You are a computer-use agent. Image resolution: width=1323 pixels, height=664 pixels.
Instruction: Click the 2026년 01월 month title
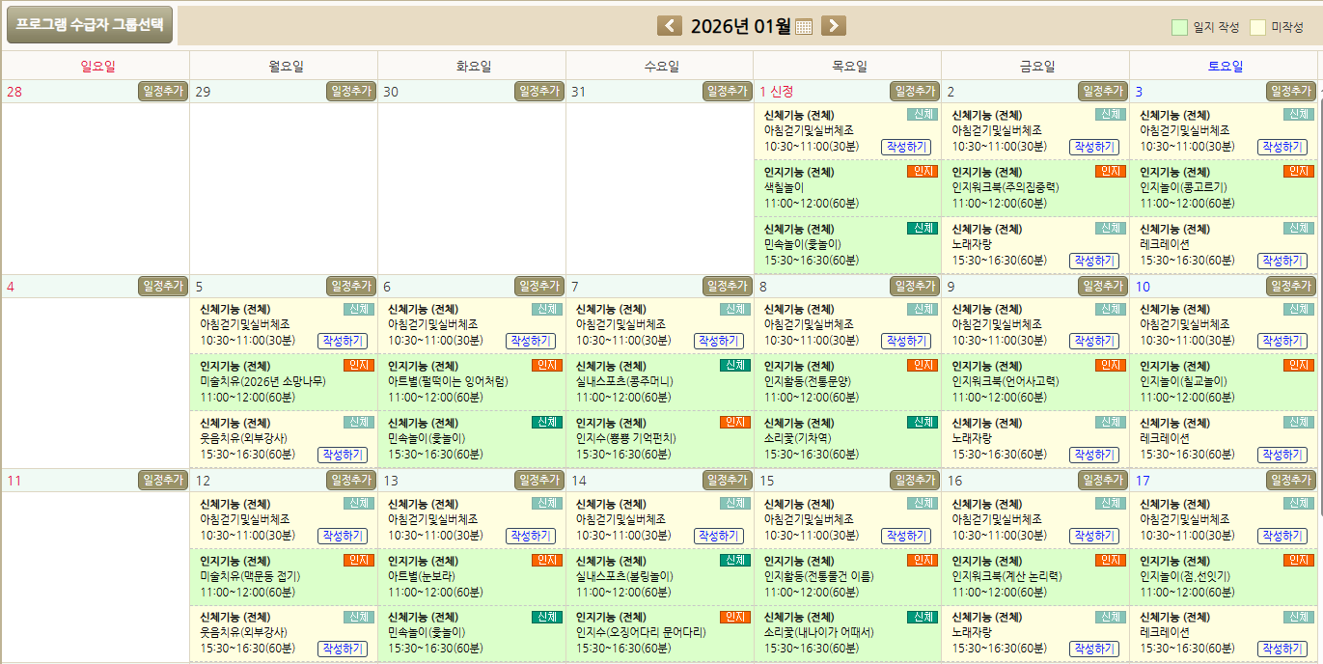(739, 26)
